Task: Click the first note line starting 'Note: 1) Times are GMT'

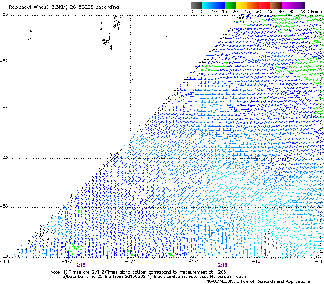Action: pos(138,272)
